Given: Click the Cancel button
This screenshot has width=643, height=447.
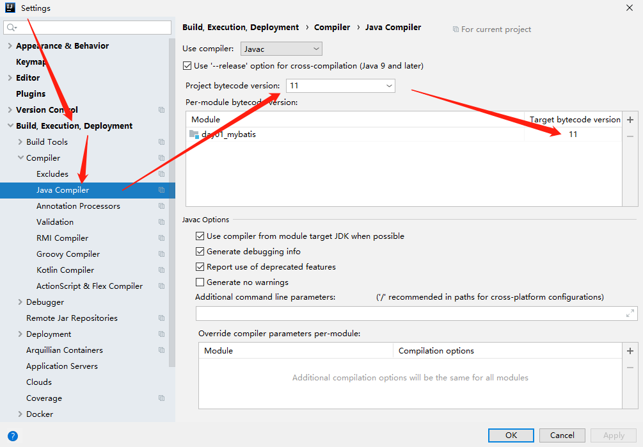Looking at the screenshot, I should click(562, 435).
